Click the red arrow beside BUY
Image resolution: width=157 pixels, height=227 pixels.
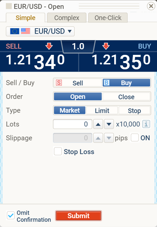coord(106,46)
